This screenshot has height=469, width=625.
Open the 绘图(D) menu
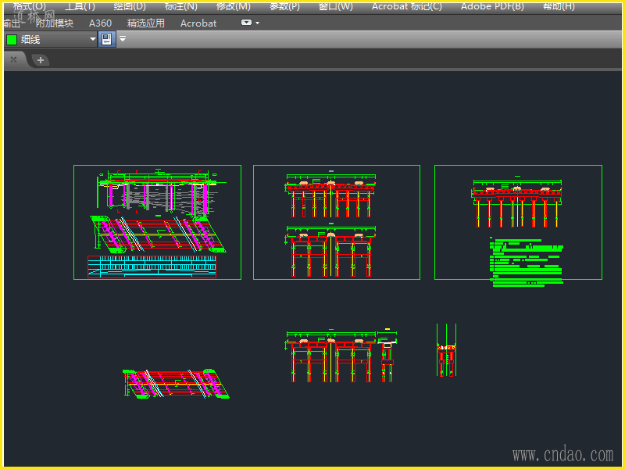tap(129, 6)
